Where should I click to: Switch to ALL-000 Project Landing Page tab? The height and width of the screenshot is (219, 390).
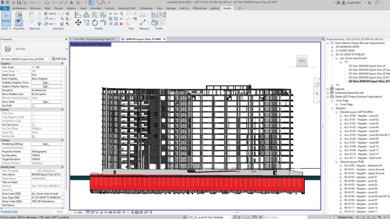(x=95, y=39)
